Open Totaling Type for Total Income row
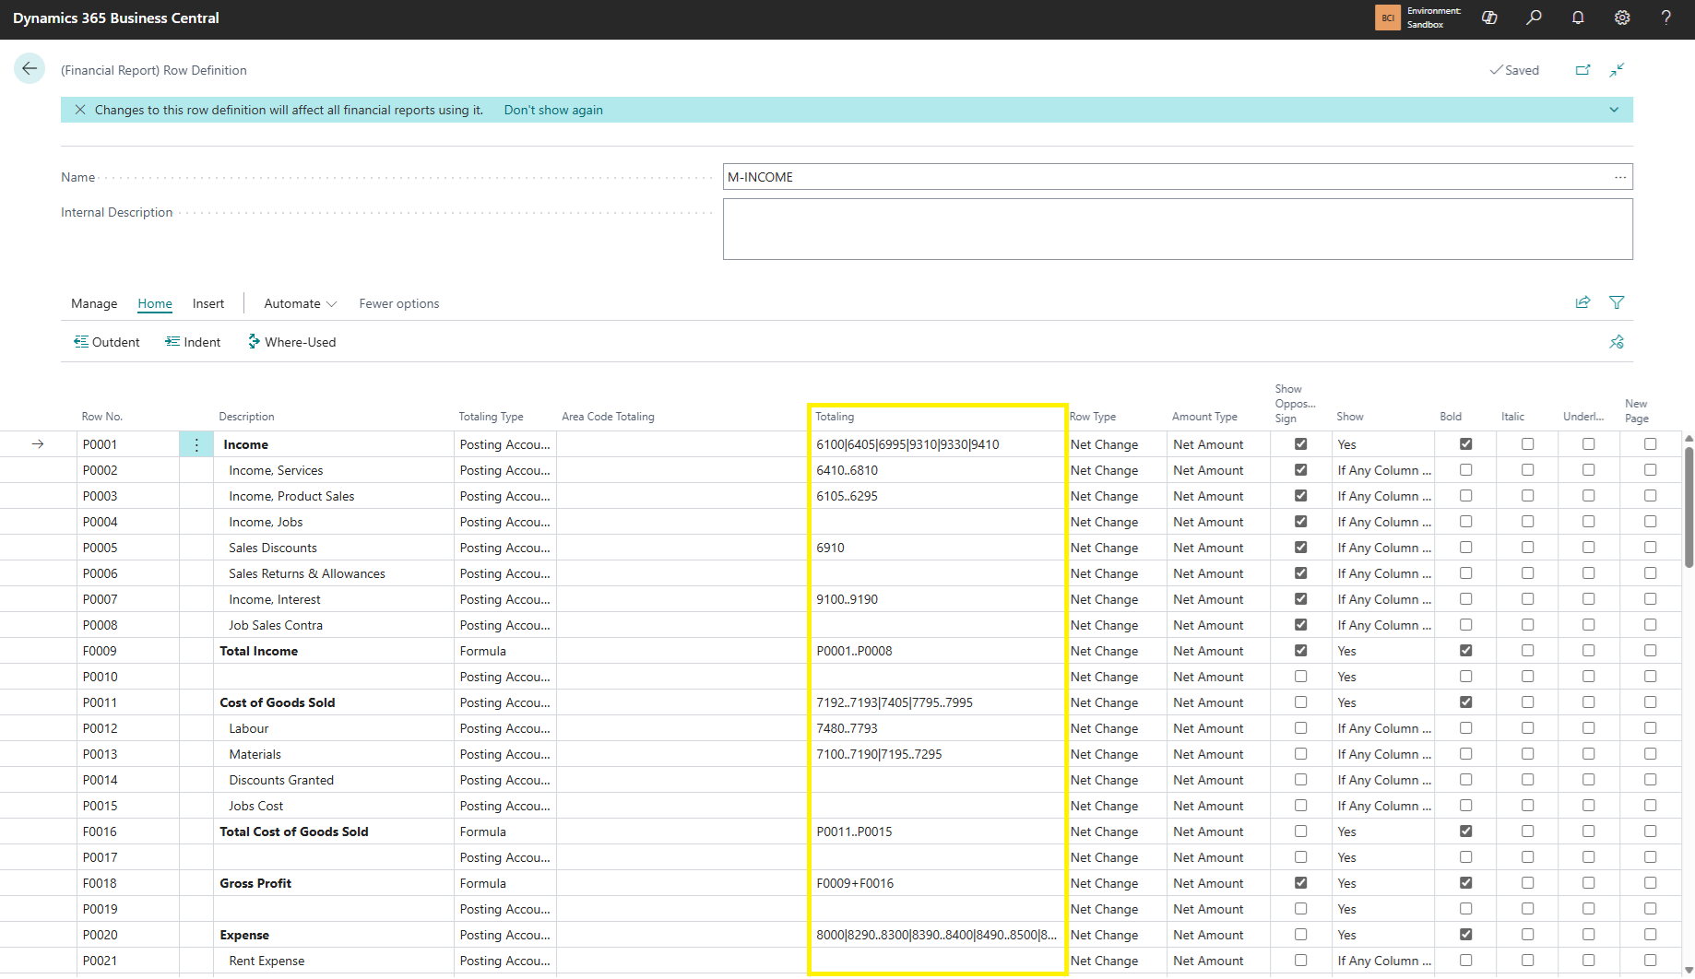The height and width of the screenshot is (979, 1695). pos(505,651)
